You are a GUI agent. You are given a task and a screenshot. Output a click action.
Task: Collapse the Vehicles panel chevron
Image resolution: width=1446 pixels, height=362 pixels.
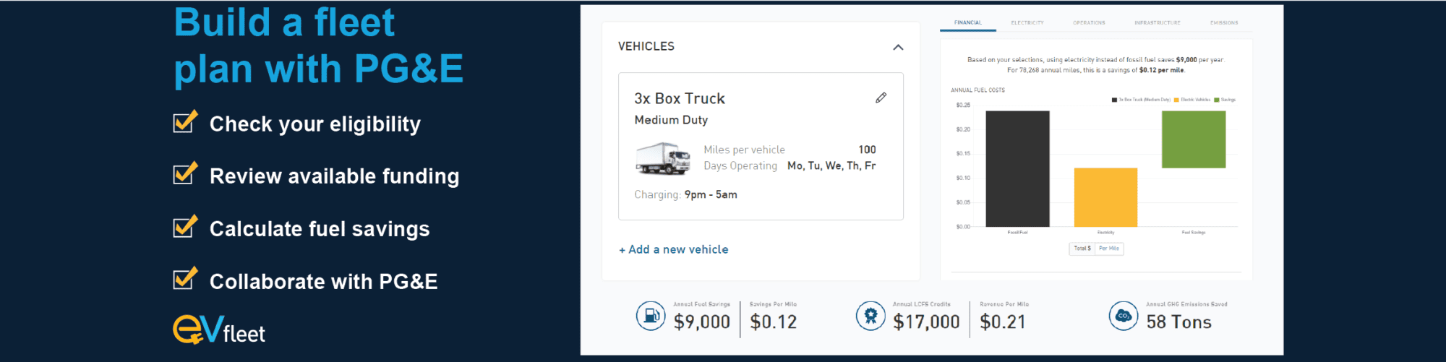click(x=898, y=47)
